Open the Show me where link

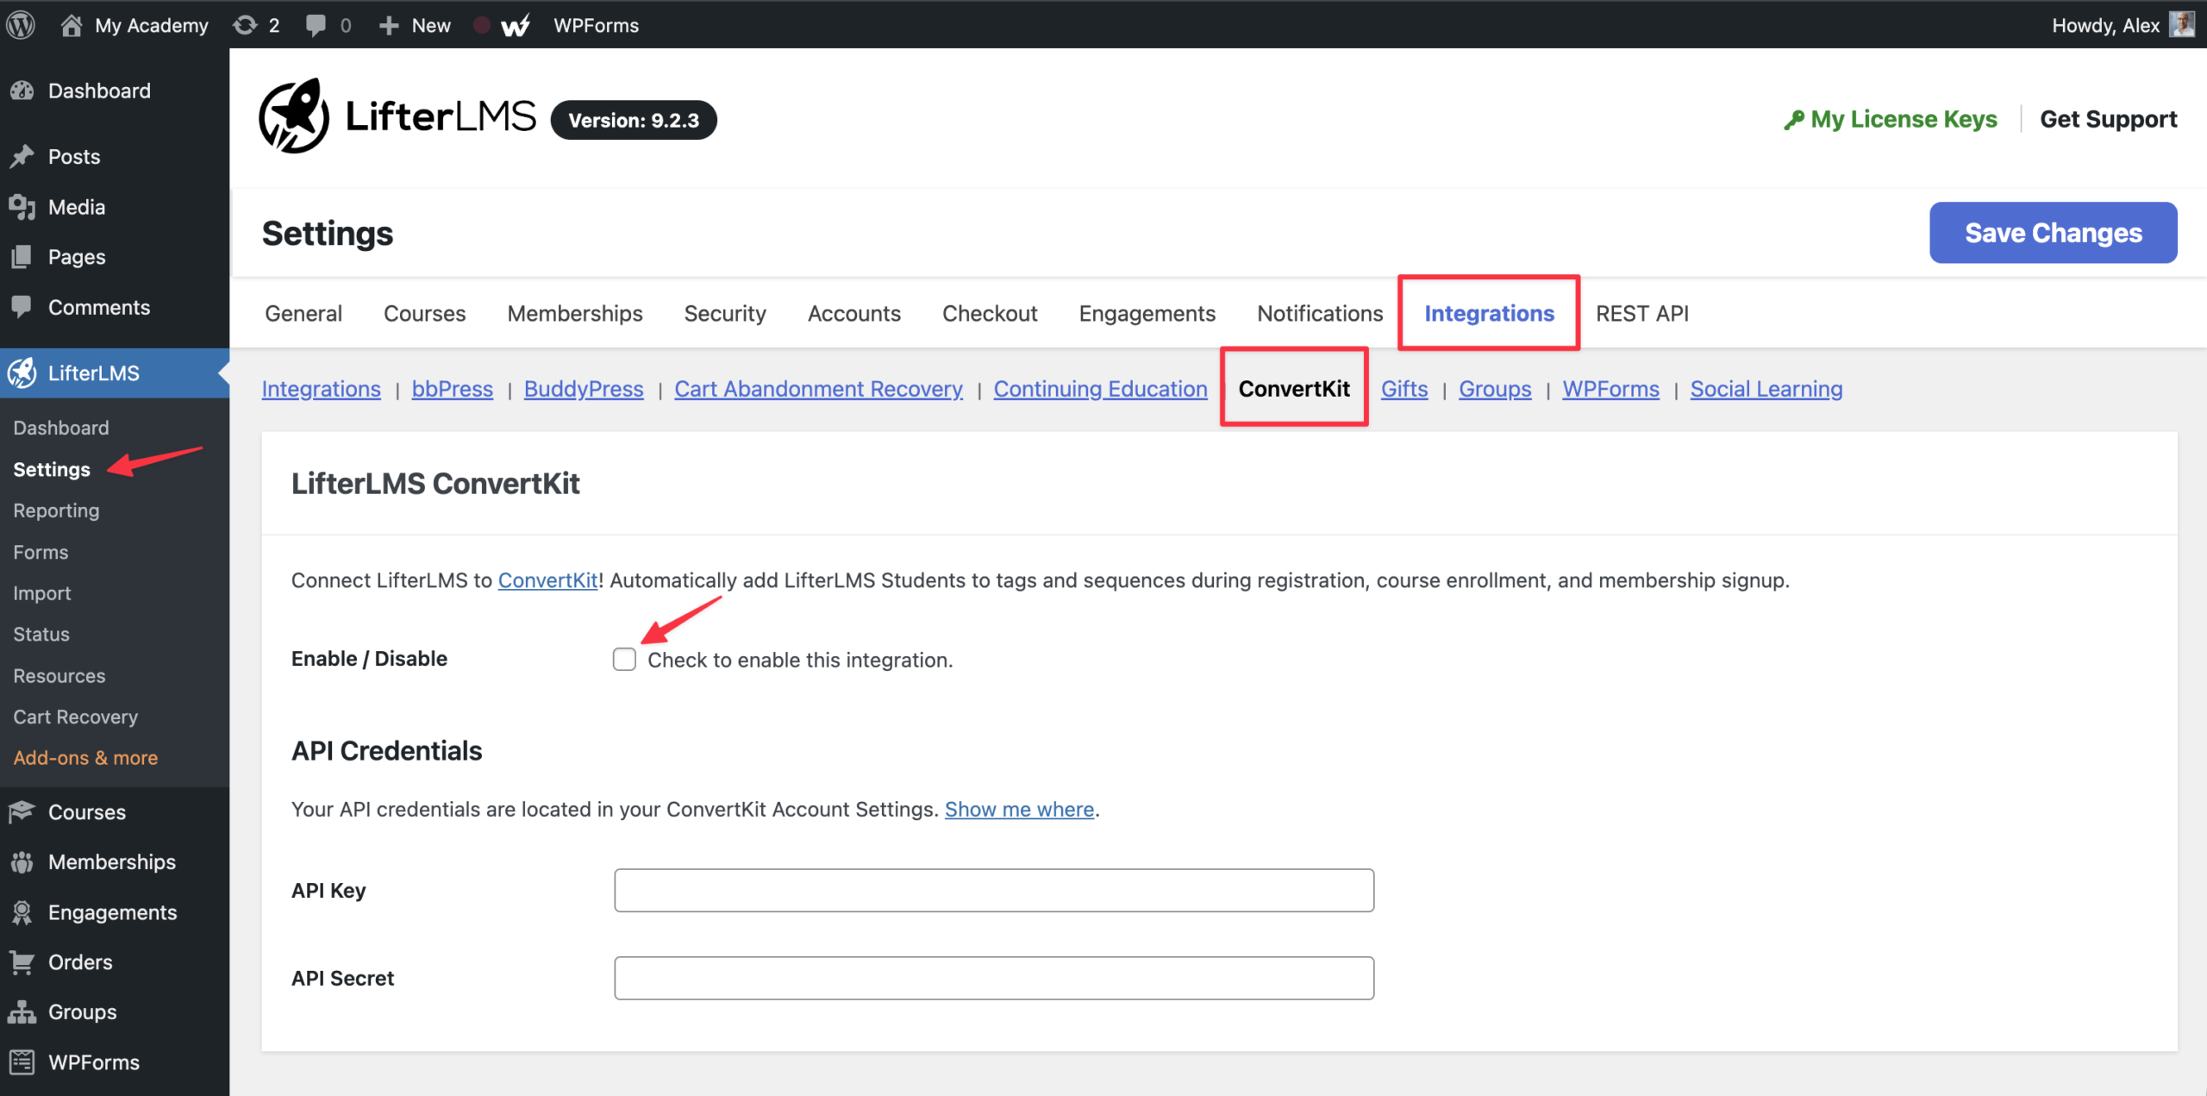coord(1019,809)
